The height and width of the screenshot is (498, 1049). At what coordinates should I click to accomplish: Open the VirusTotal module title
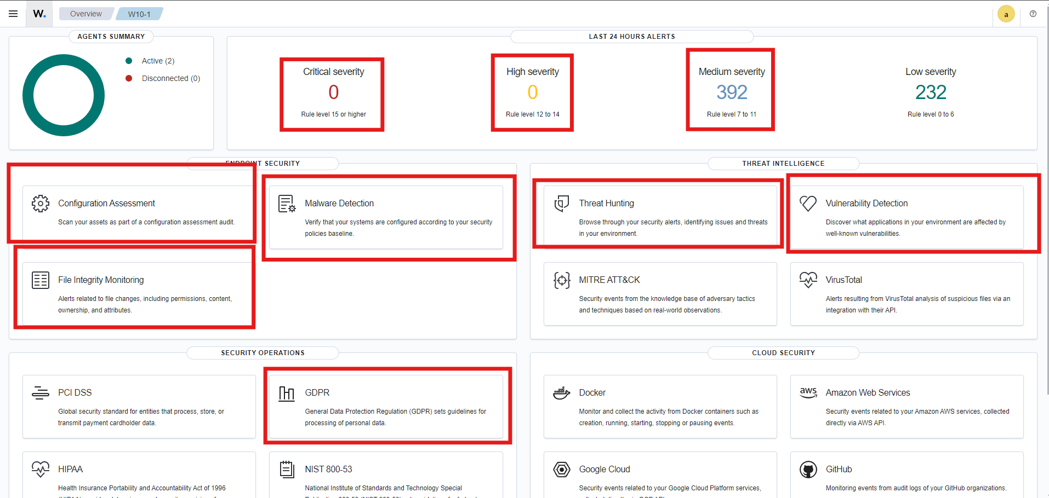coord(843,280)
